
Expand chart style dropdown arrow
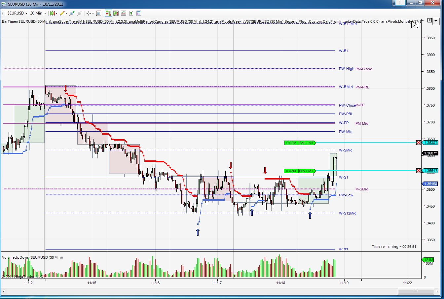point(56,13)
